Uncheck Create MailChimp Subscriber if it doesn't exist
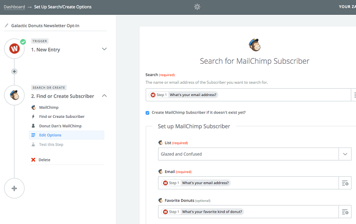 (147, 113)
